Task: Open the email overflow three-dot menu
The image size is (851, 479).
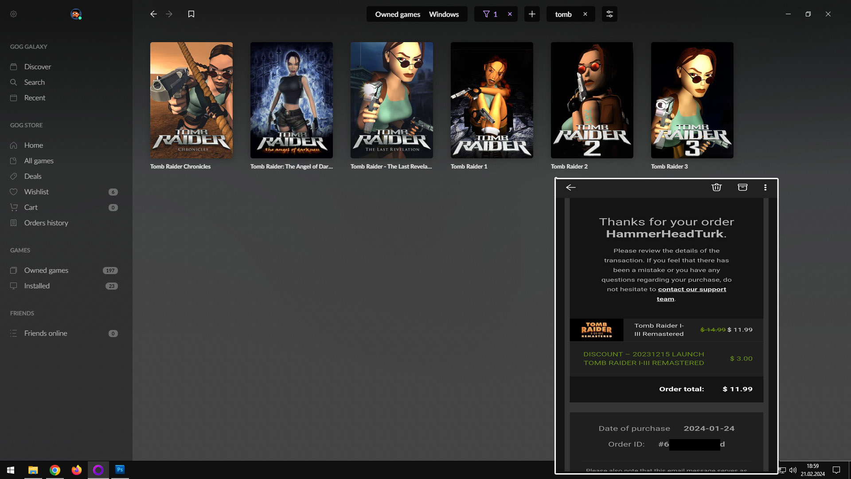Action: point(765,188)
